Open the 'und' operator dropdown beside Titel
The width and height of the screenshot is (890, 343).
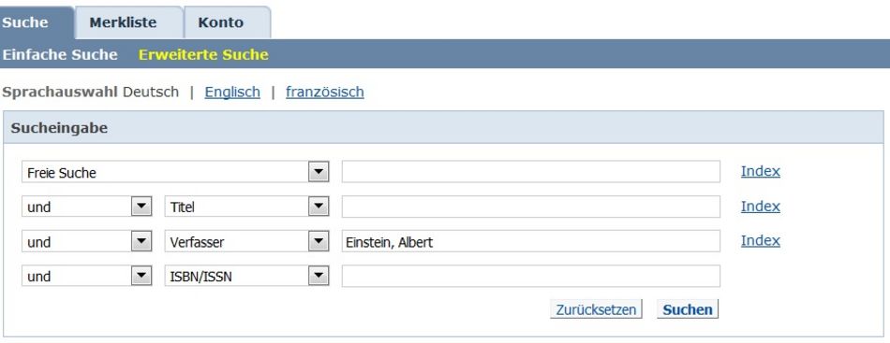click(x=141, y=207)
